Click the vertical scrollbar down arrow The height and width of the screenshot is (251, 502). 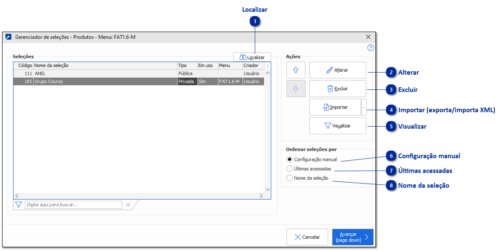pyautogui.click(x=267, y=189)
